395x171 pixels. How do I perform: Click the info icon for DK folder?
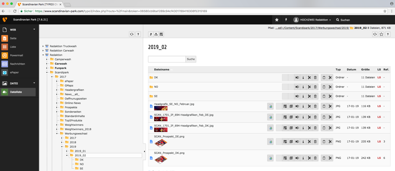pos(303,78)
